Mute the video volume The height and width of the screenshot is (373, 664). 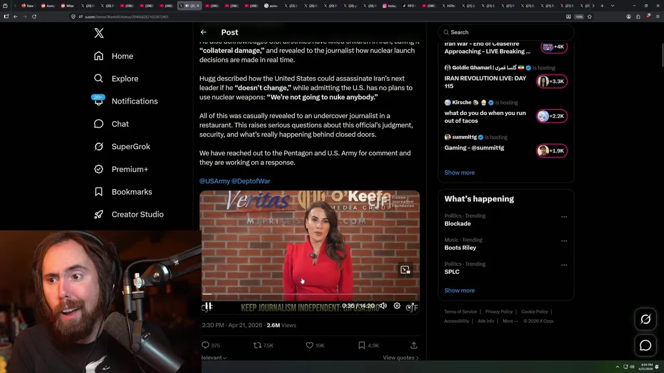click(383, 306)
